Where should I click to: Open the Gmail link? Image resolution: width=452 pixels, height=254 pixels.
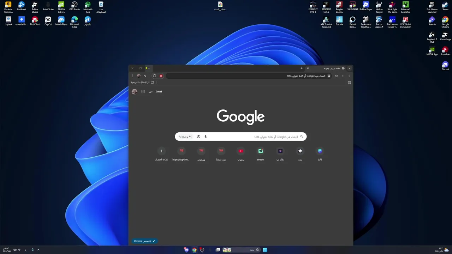(159, 92)
